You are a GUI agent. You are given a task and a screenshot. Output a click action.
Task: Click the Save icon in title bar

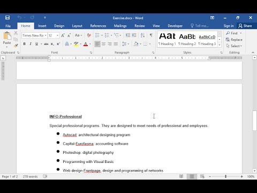tap(7, 18)
